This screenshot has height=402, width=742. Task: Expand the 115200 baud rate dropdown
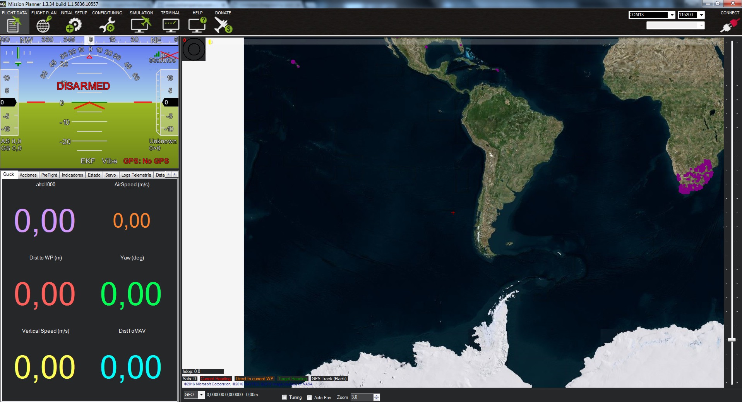click(701, 15)
